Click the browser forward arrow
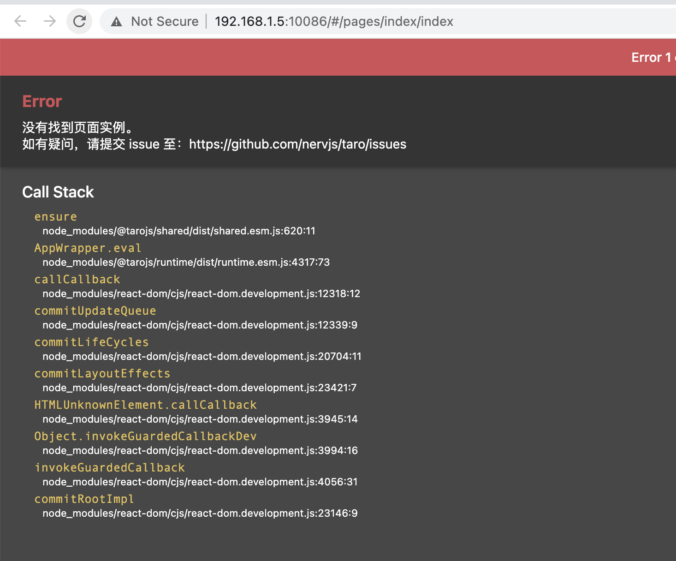The width and height of the screenshot is (676, 561). click(x=50, y=21)
